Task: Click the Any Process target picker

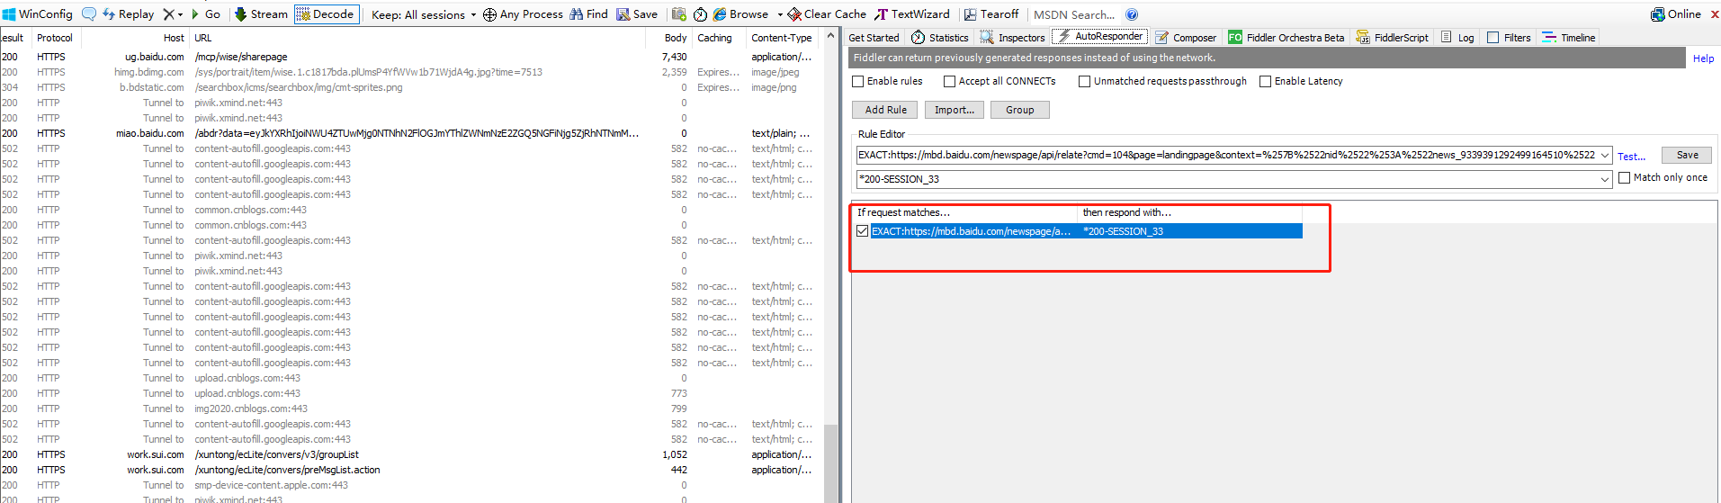Action: tap(523, 14)
